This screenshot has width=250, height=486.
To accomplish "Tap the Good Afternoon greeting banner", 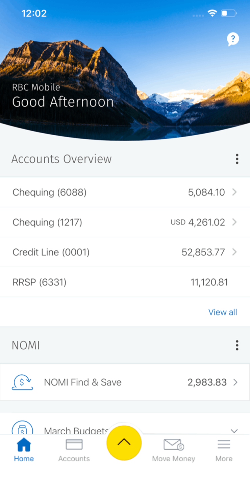I will click(x=63, y=102).
